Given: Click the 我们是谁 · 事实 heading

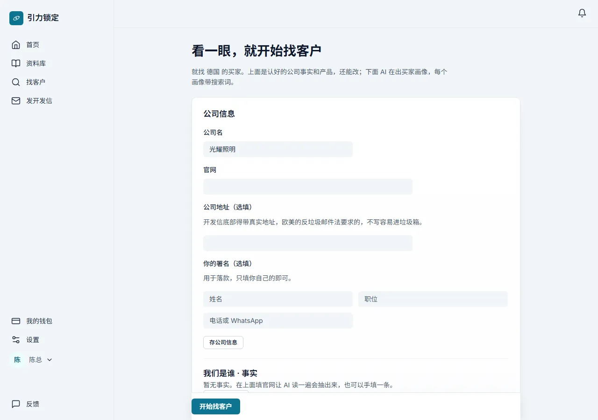Looking at the screenshot, I should pos(230,373).
